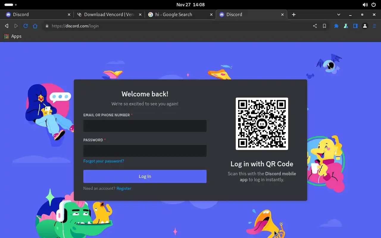Bookmark this page
The height and width of the screenshot is (238, 381).
point(324,26)
